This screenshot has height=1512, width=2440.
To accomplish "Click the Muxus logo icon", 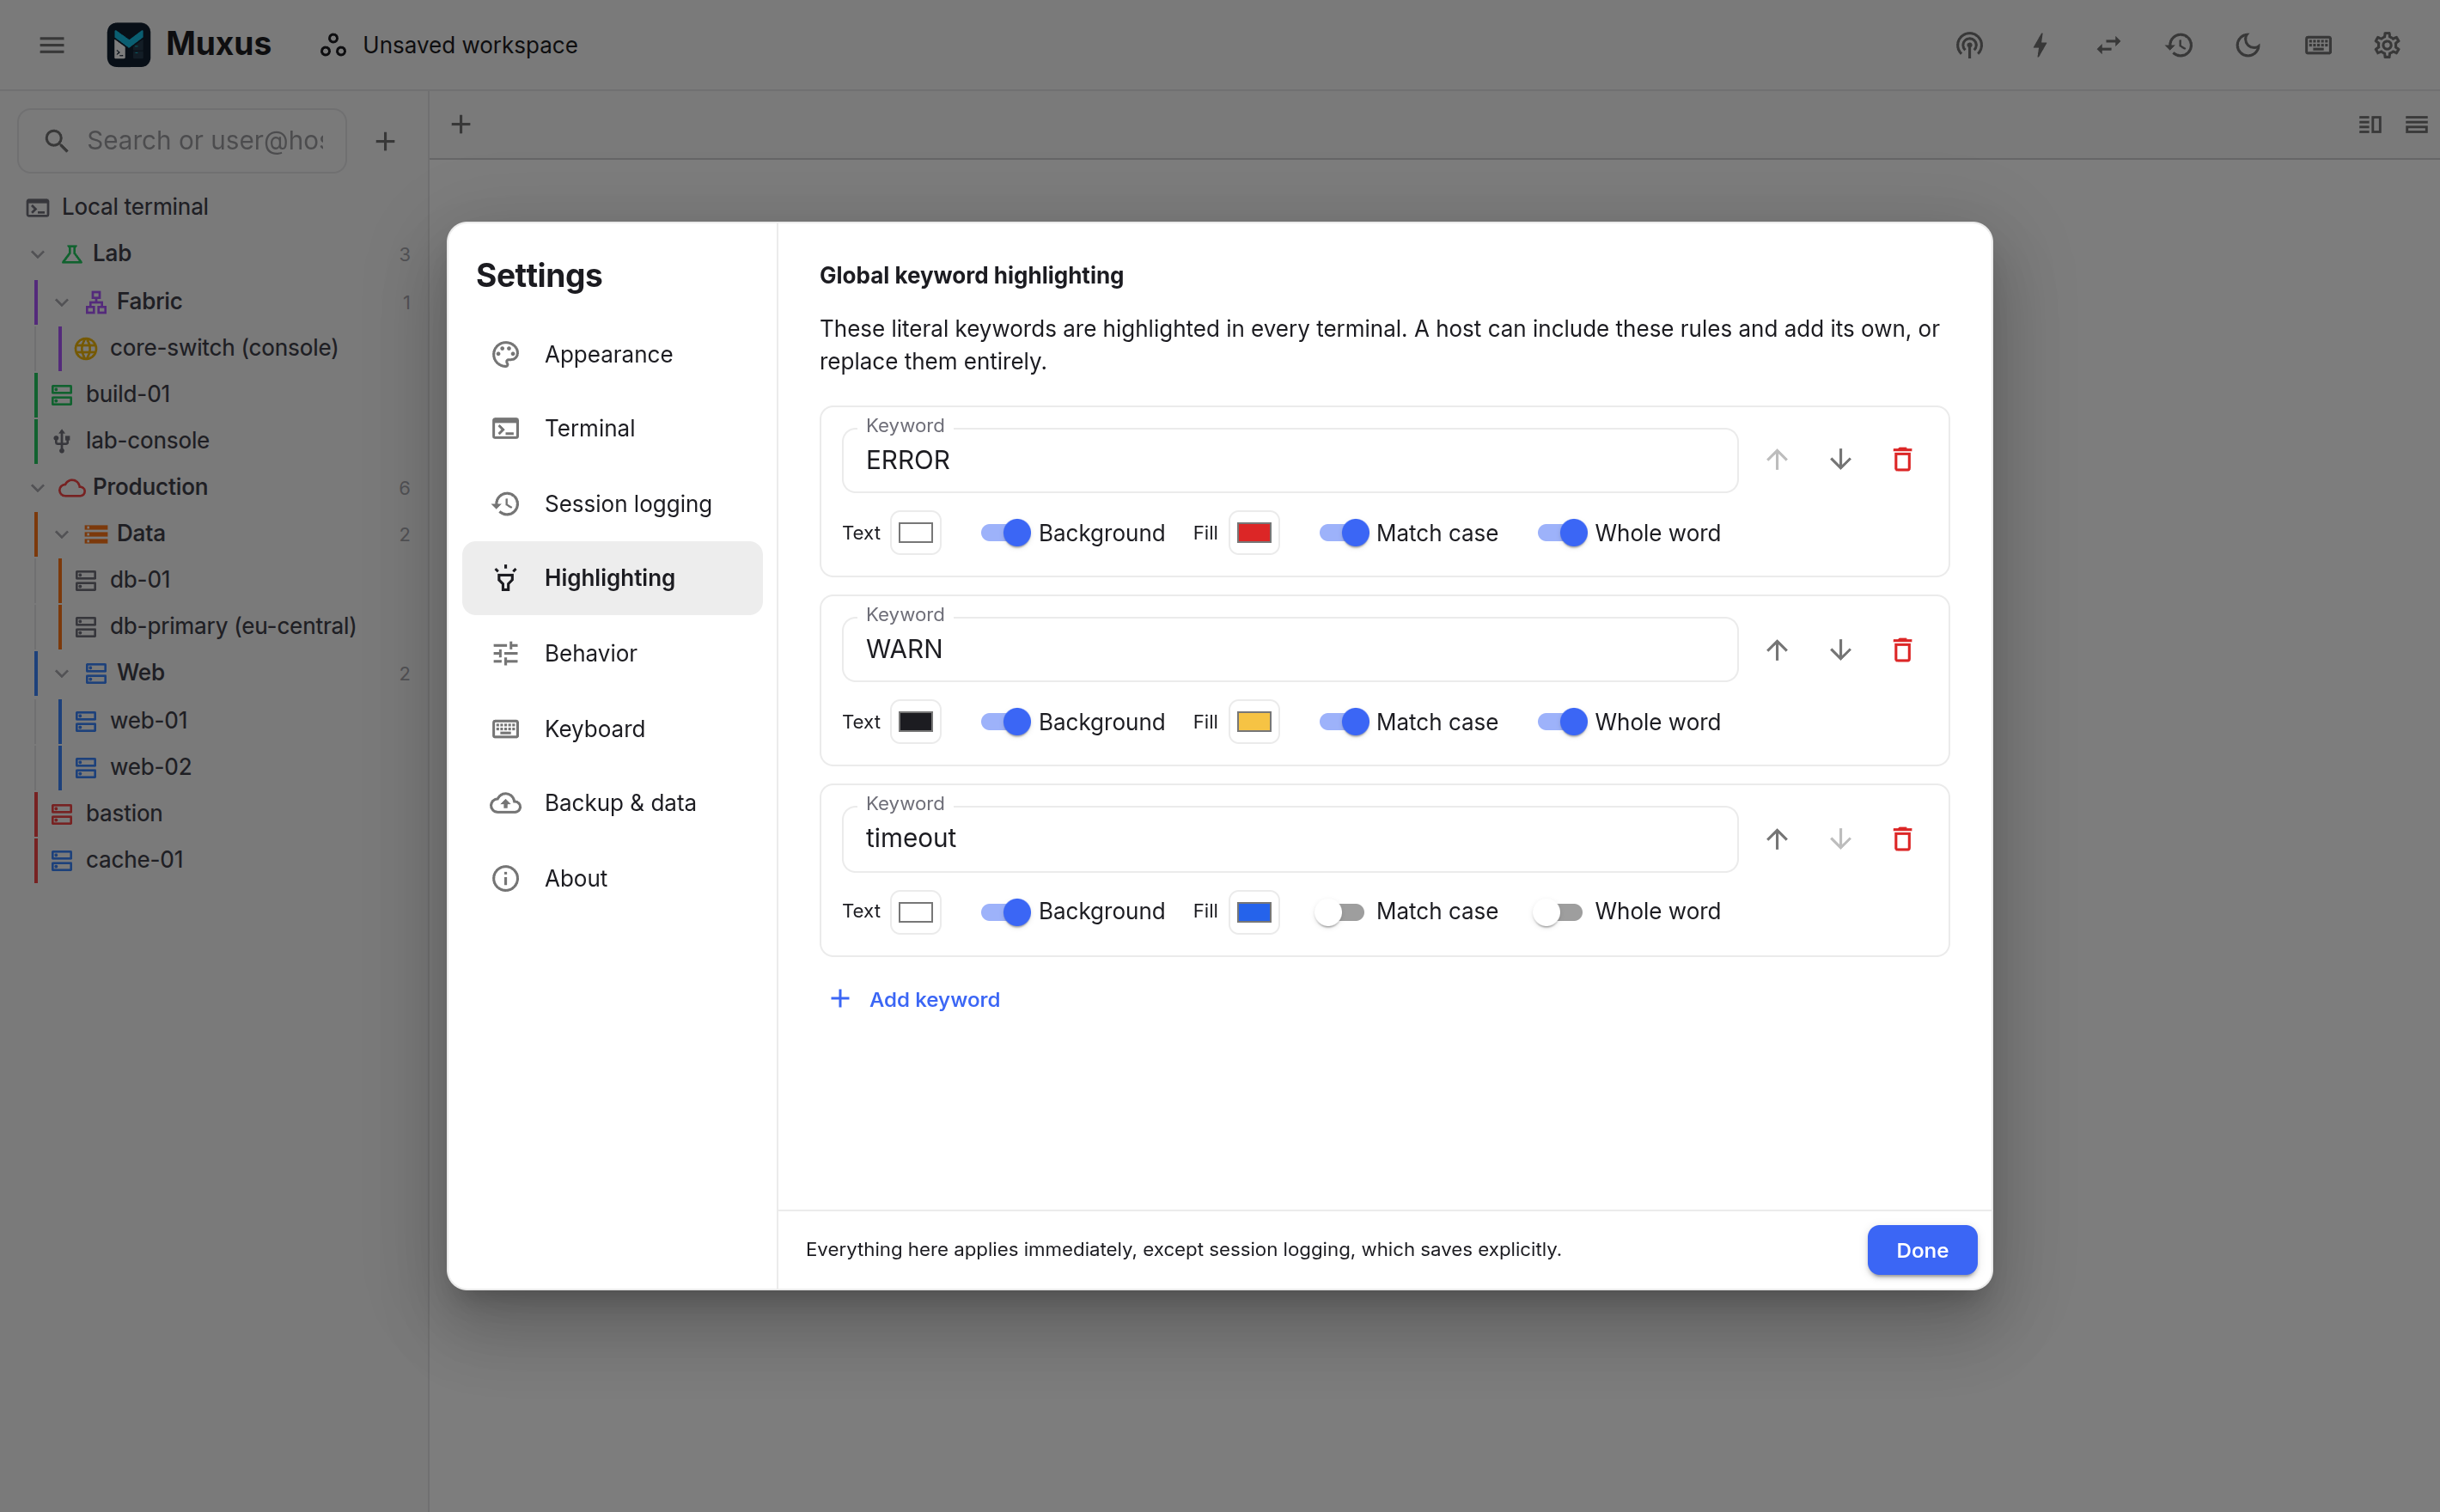I will coord(128,45).
